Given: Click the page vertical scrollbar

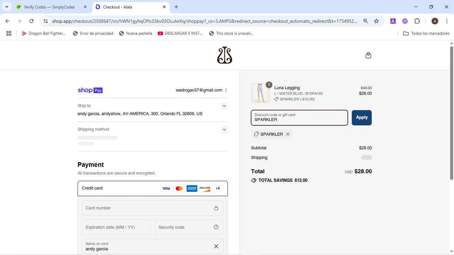Looking at the screenshot, I should point(451,113).
